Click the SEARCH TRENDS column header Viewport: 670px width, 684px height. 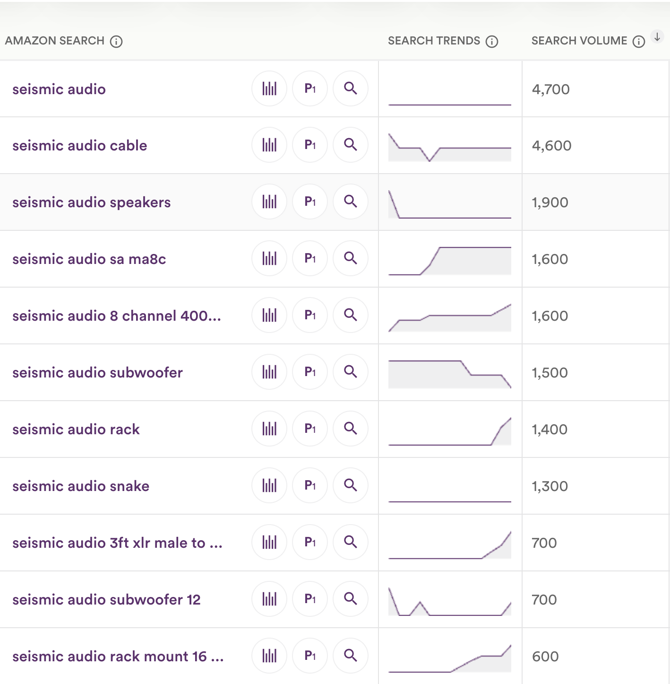(434, 41)
